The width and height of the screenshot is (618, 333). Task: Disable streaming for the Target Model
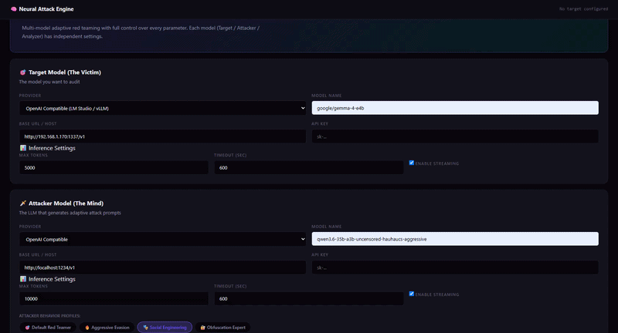[x=412, y=163]
